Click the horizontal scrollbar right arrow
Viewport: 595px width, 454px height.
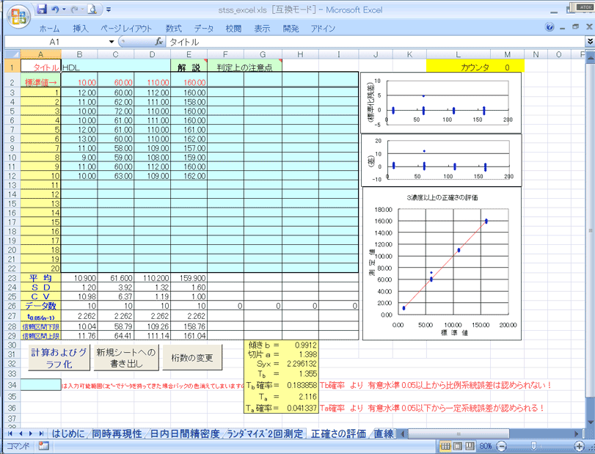577,433
